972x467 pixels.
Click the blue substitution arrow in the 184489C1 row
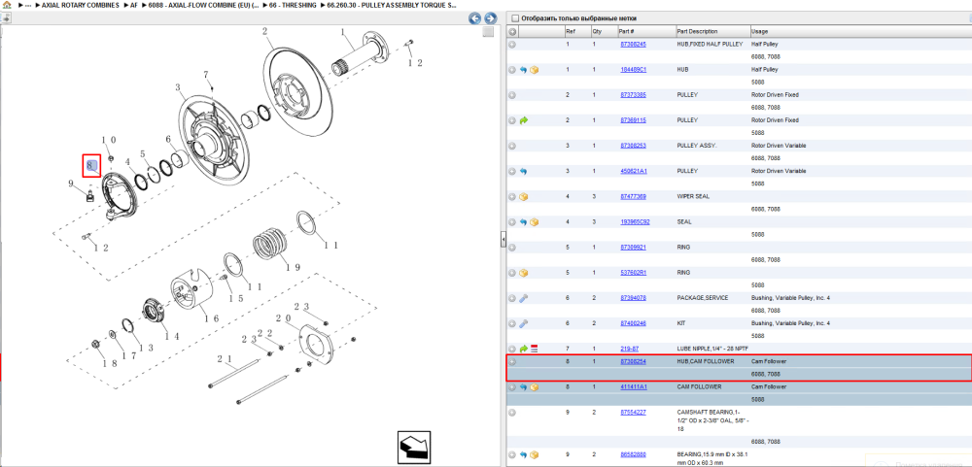pos(523,70)
